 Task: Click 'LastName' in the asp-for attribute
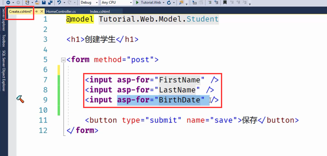tap(177, 90)
